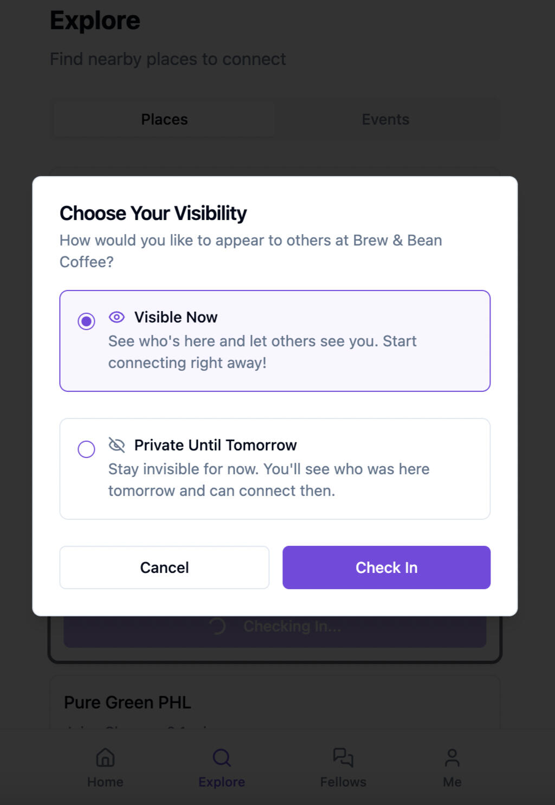
Task: Click the Checking In spinner icon
Action: click(x=217, y=627)
